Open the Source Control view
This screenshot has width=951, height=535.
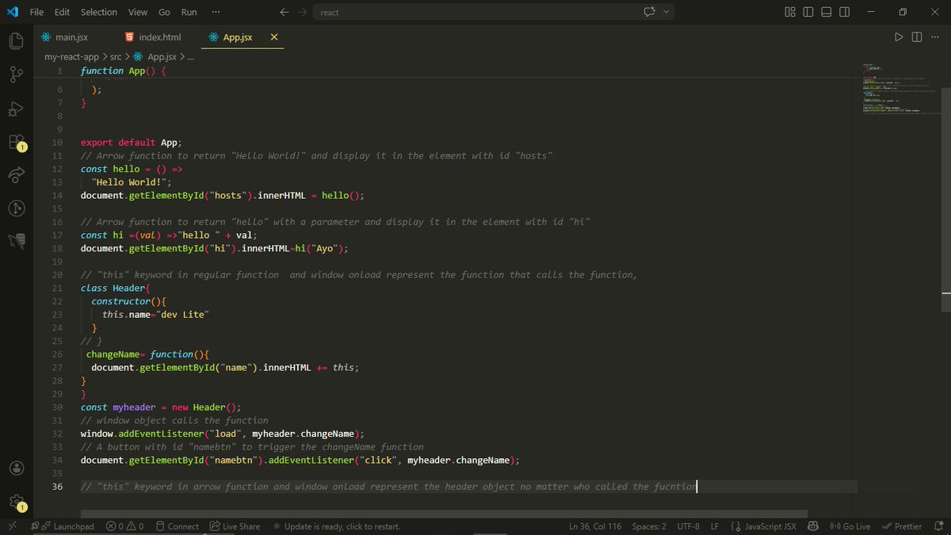tap(16, 75)
